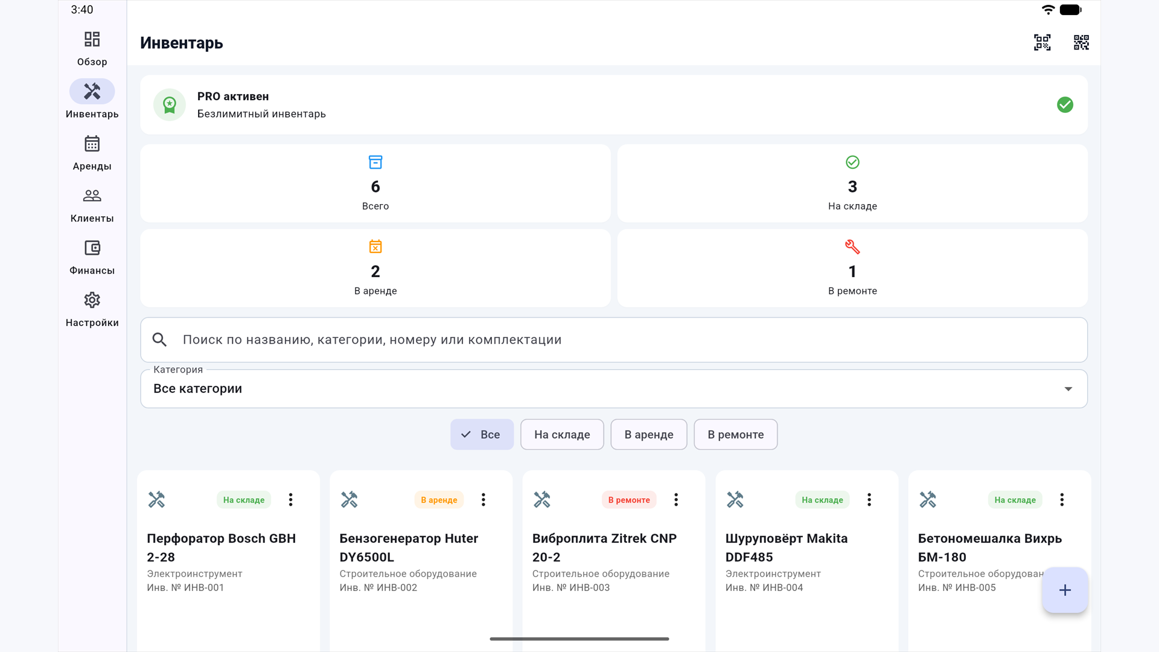Toggle the В аренде filter chip

[x=648, y=434]
